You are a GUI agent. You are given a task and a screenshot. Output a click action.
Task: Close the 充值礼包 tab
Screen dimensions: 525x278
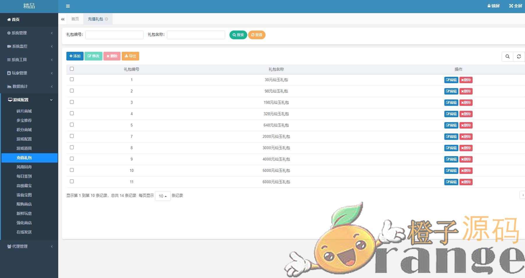[107, 19]
